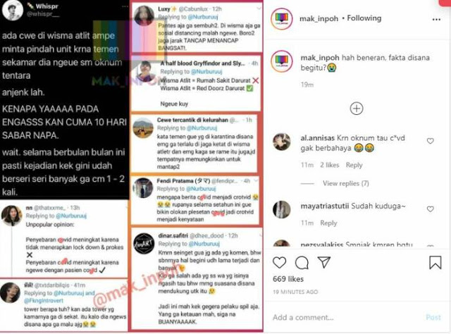The width and height of the screenshot is (451, 334).
Task: Open mak_inpoh profile from the header username
Action: click(x=319, y=19)
